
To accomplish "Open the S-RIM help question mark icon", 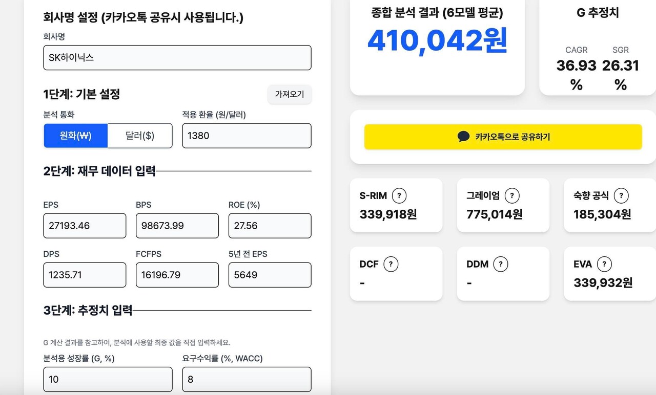I will [x=399, y=195].
